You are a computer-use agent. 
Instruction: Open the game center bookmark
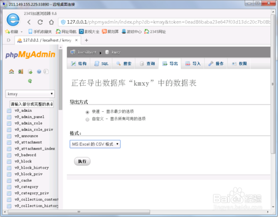(132, 32)
